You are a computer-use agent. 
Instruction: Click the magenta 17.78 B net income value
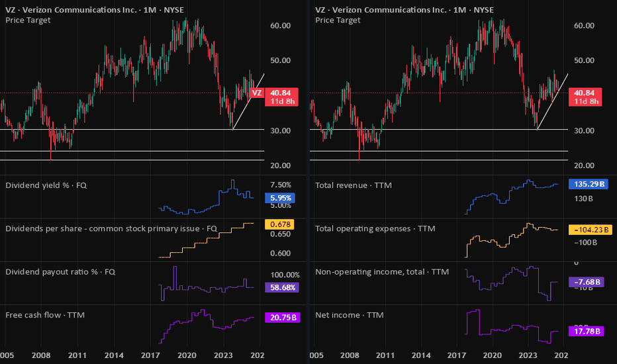pyautogui.click(x=587, y=332)
